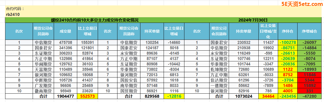The width and height of the screenshot is (324, 102).
Task: Select the 天富期货 company cell
Action: click(x=43, y=69)
